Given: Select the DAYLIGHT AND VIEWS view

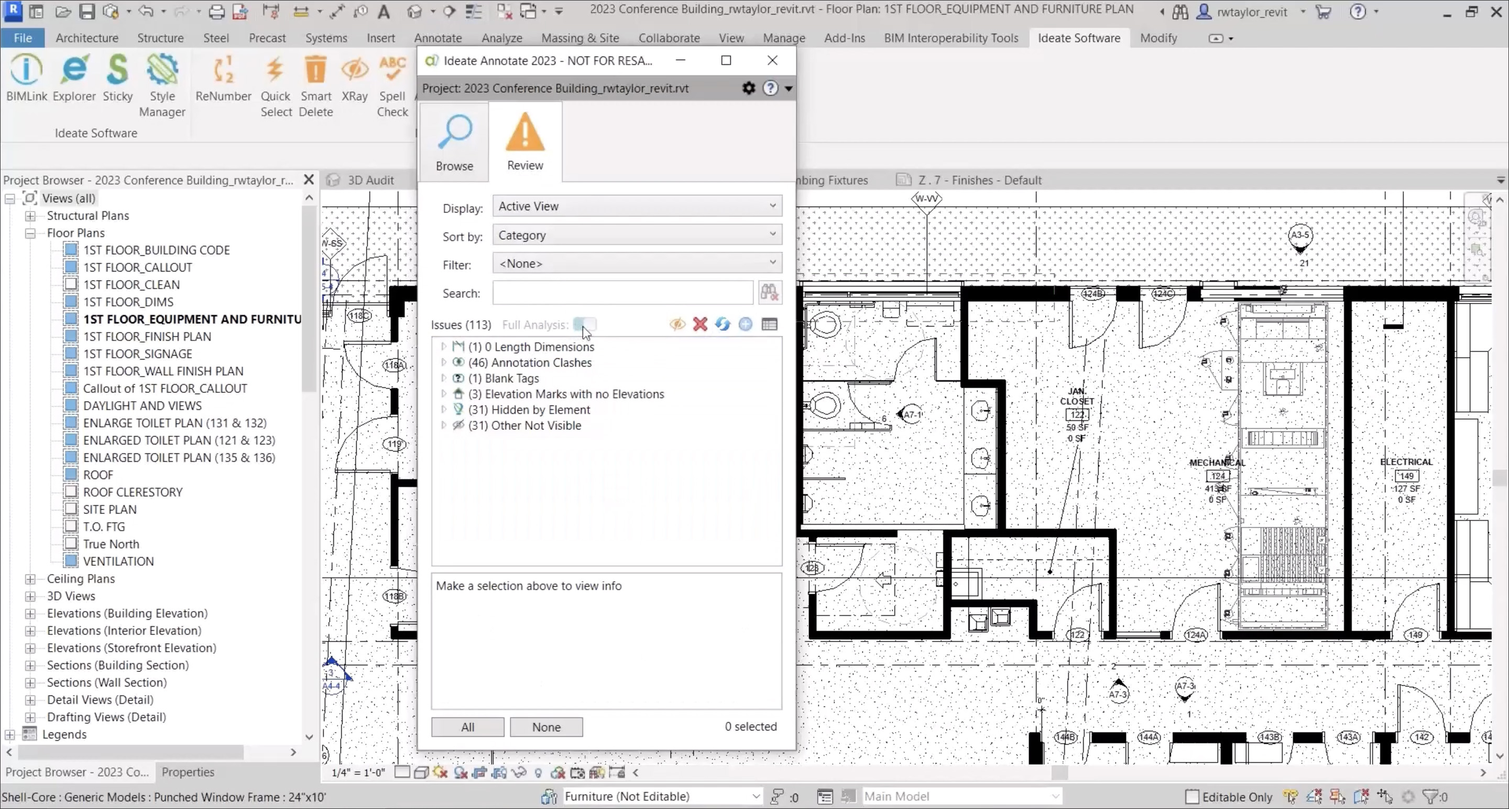Looking at the screenshot, I should [142, 406].
